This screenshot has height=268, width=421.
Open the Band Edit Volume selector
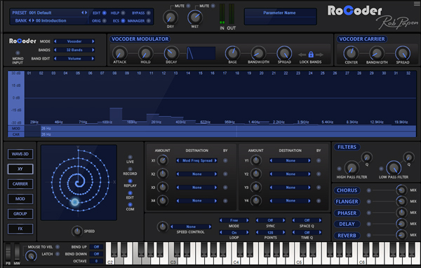coord(74,58)
